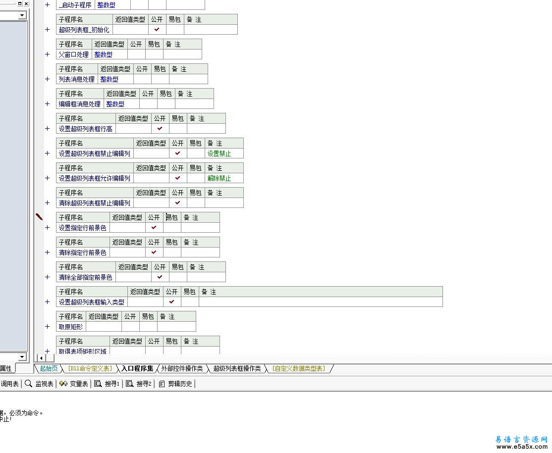
Task: Expand the 列表消息处理 subroutine
Action: point(48,79)
